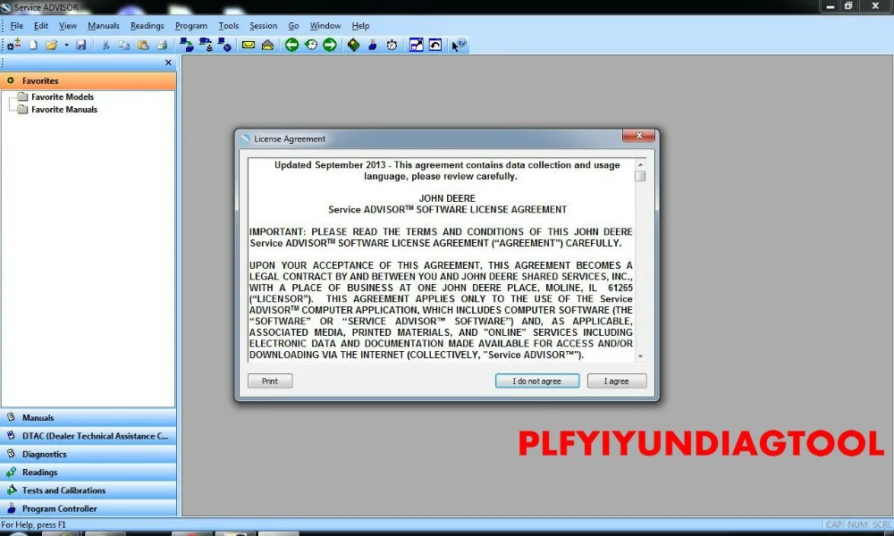Open the Readings sidebar section
The width and height of the screenshot is (894, 536).
pos(89,473)
